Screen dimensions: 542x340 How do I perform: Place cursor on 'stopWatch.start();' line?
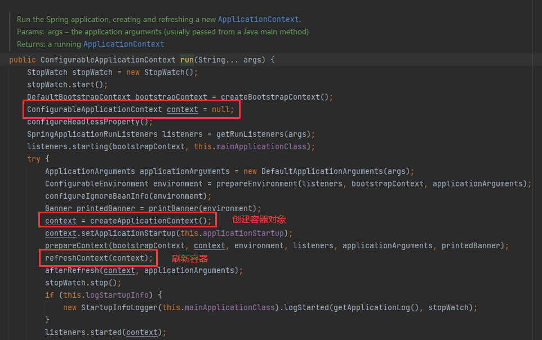pos(68,84)
